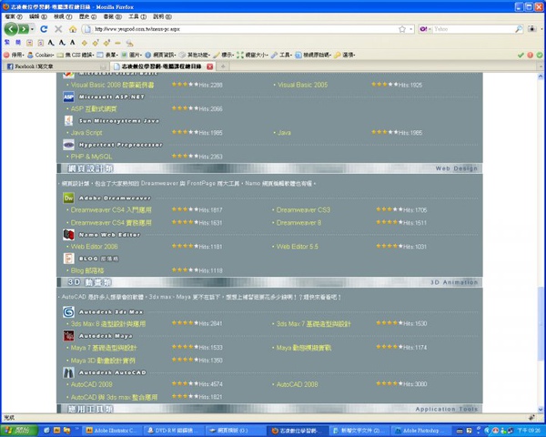This screenshot has width=546, height=437.
Task: Close the active tab with red X
Action: coord(209,66)
